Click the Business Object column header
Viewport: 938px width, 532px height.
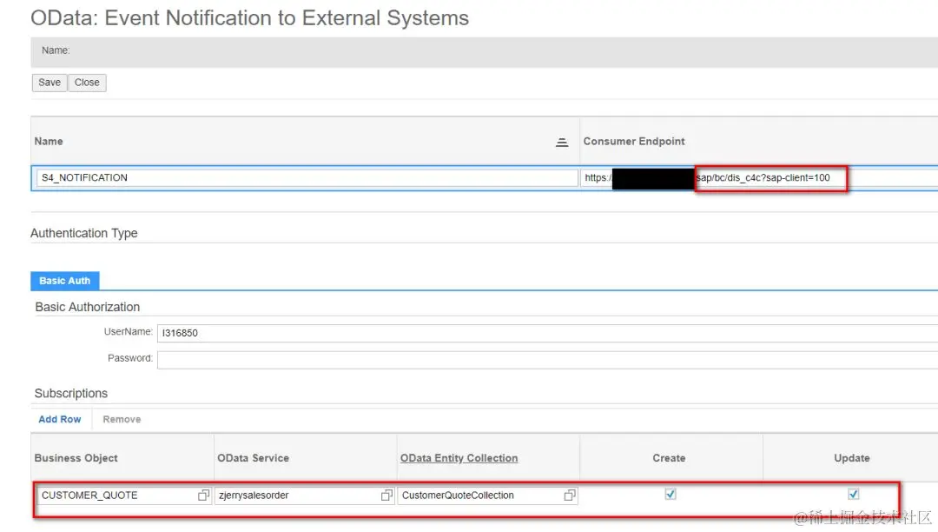coord(76,458)
